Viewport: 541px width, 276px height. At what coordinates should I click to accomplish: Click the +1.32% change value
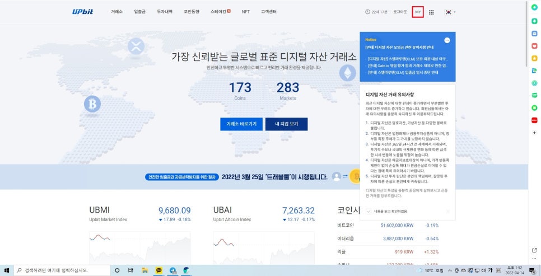tap(431, 251)
